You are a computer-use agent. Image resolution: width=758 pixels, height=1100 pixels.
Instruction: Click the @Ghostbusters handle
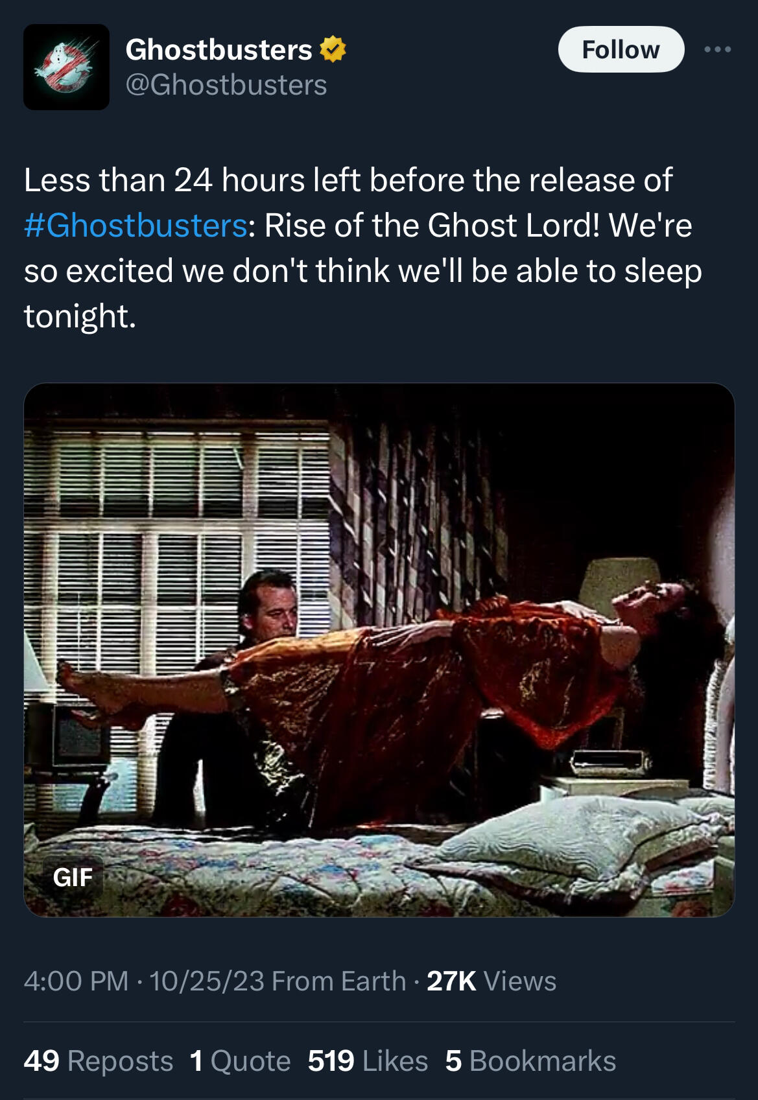click(226, 85)
